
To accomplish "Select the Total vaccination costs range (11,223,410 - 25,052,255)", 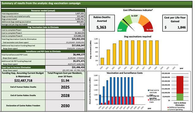I will (x=75, y=43).
